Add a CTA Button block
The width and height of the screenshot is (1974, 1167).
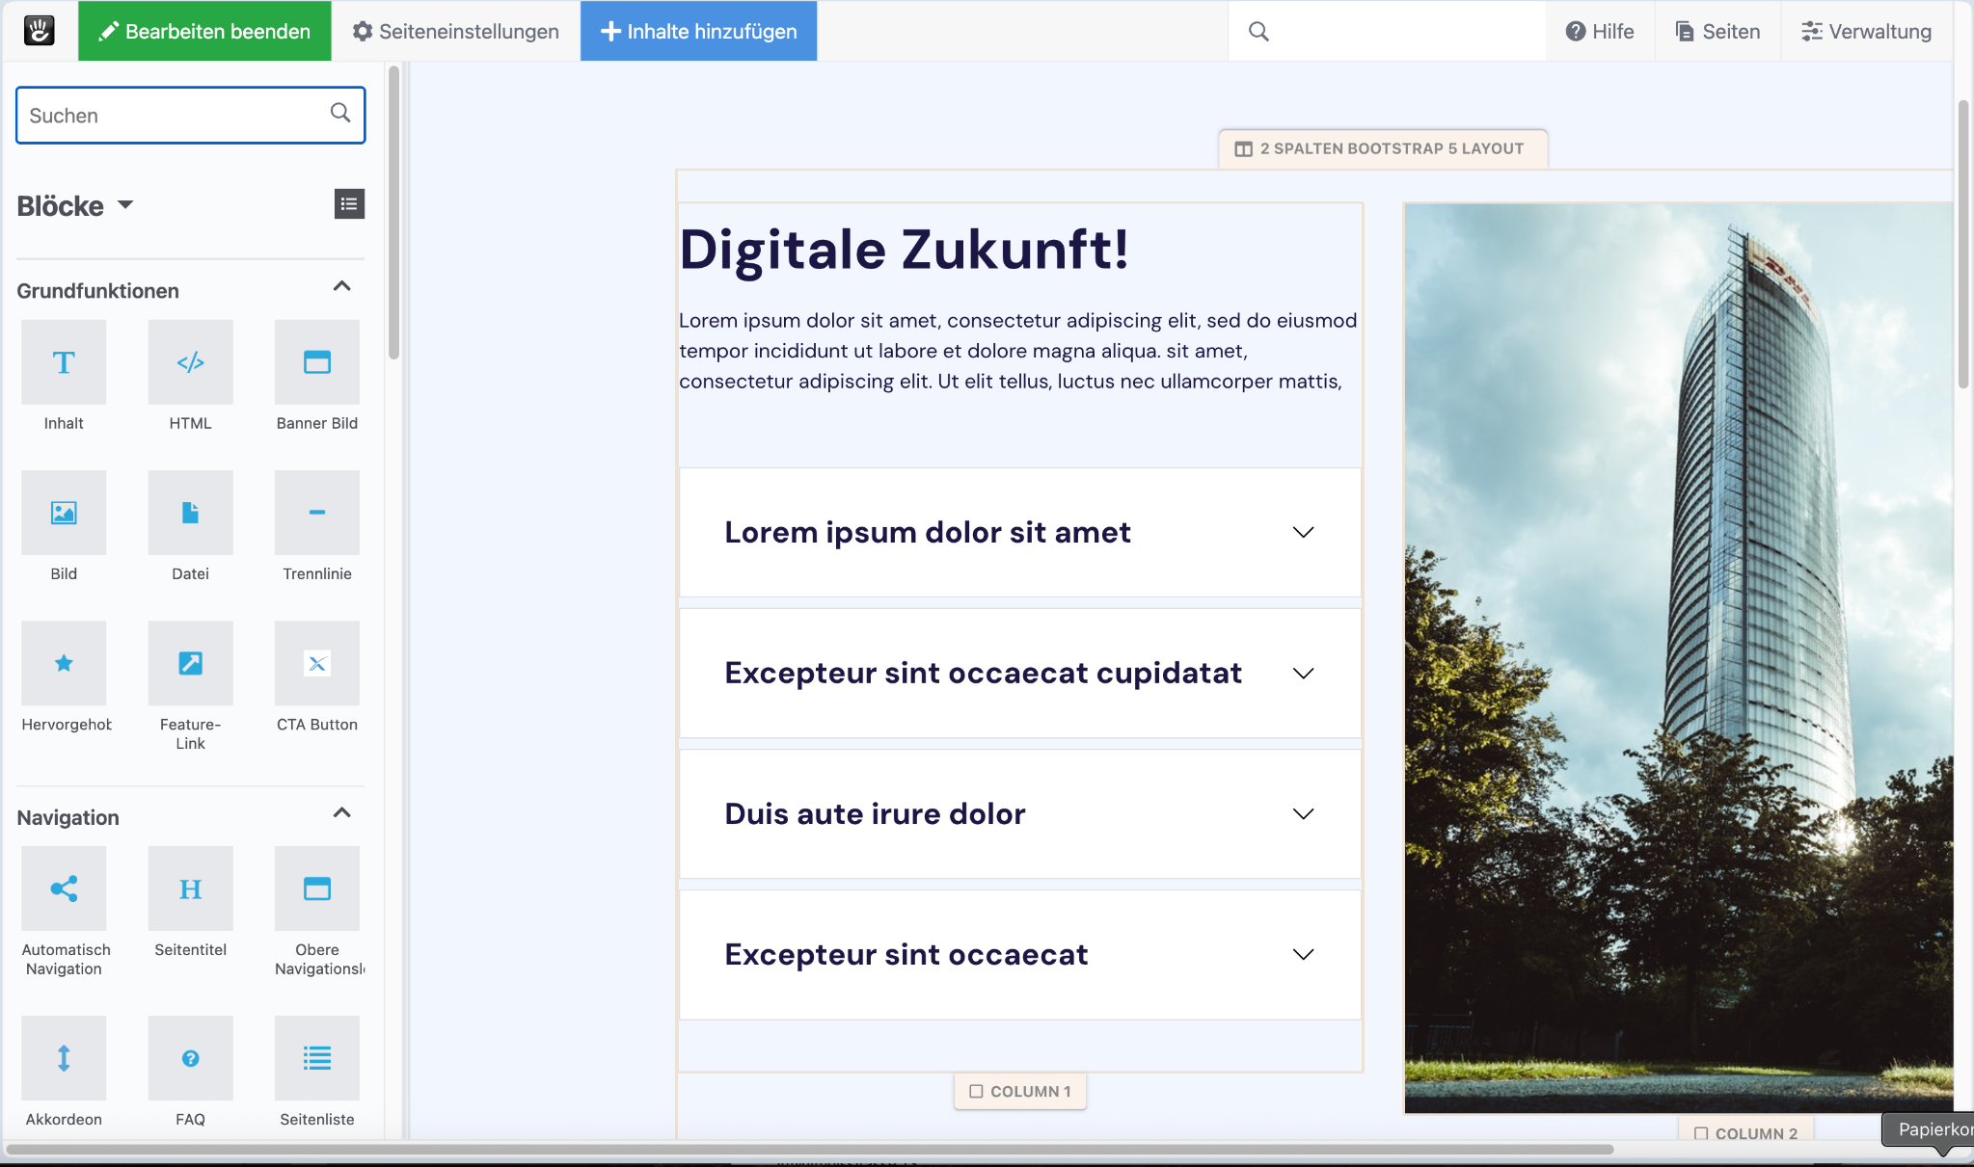coord(317,663)
